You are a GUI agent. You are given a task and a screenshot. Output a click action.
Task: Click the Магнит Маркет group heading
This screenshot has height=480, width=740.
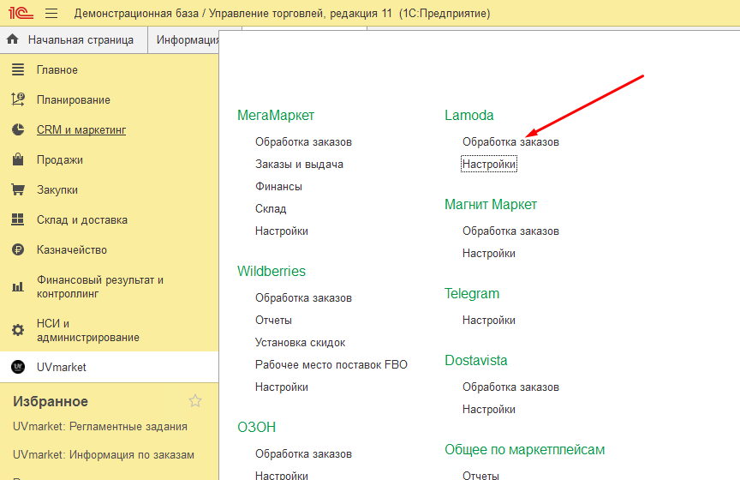(x=491, y=204)
